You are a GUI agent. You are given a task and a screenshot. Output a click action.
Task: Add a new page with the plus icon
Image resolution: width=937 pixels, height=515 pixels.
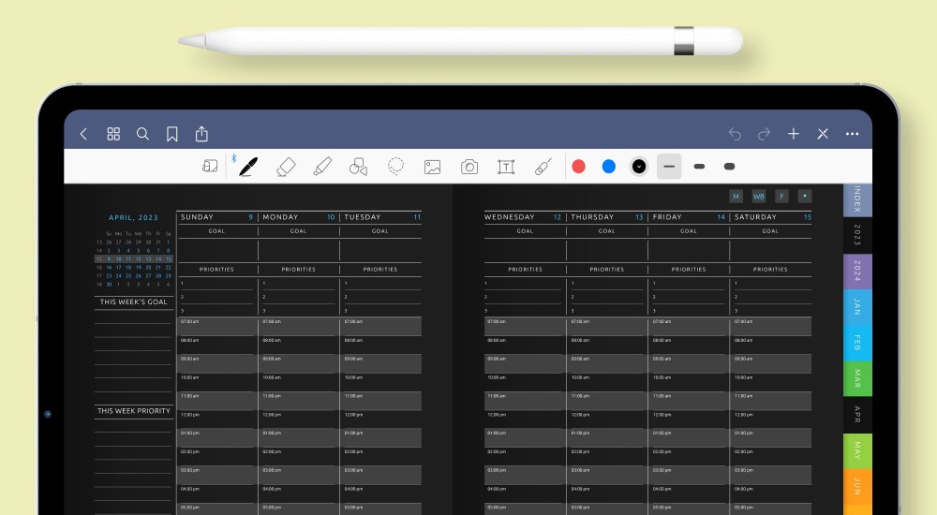[793, 134]
